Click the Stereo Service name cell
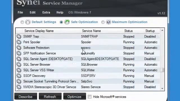This screenshot has height=101, width=180. coord(91,87)
